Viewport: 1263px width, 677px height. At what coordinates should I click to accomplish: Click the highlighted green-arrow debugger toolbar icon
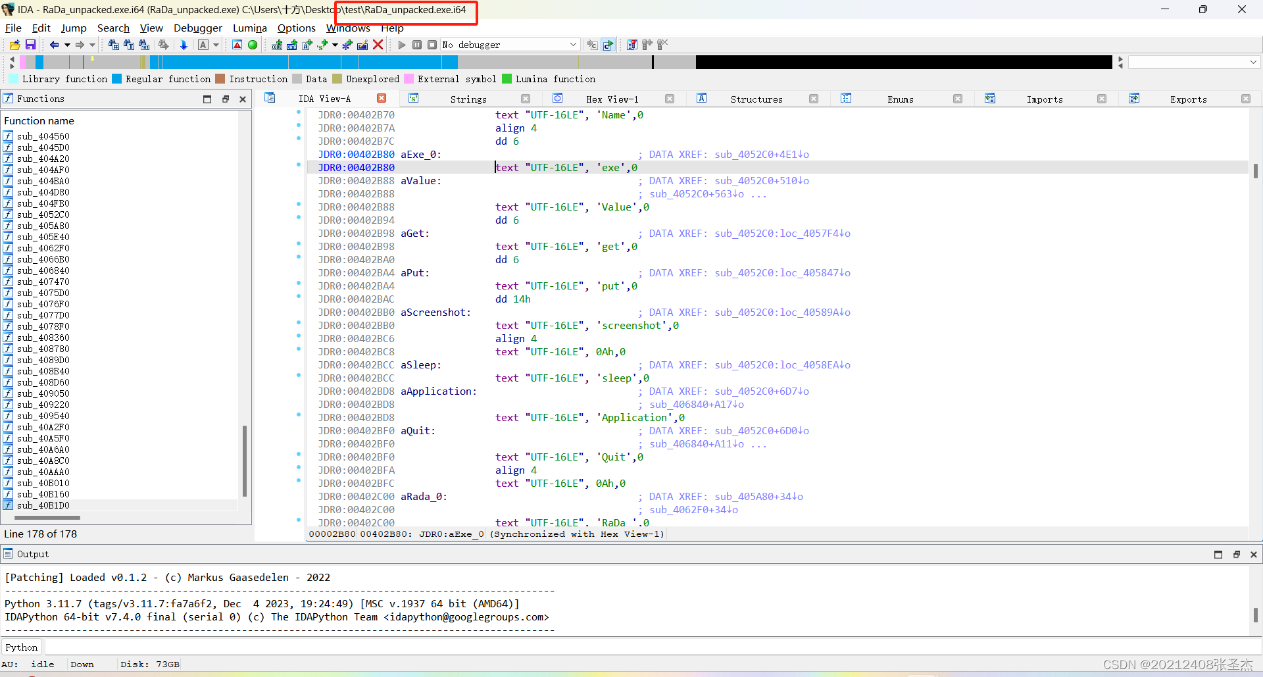click(608, 45)
